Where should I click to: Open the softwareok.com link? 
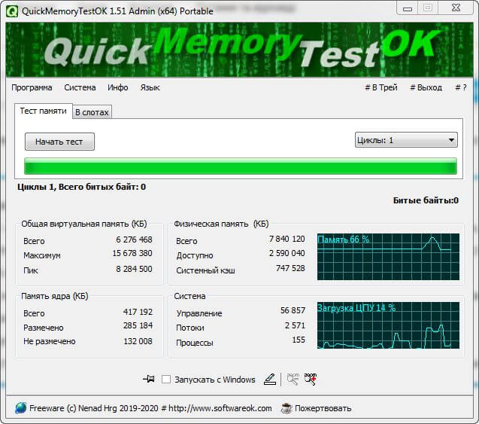click(x=220, y=408)
